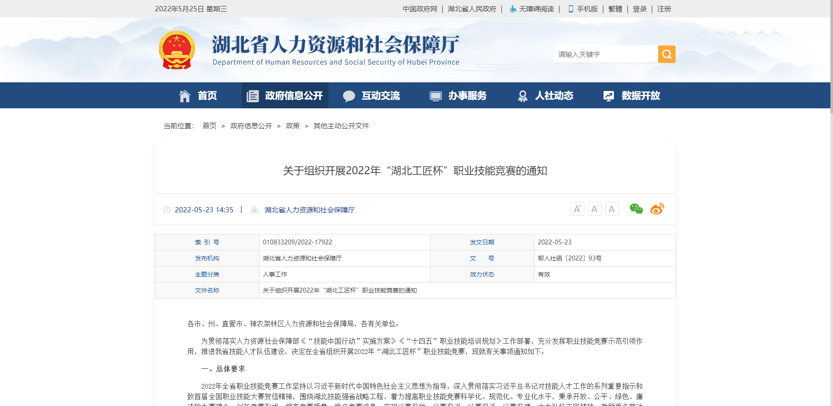The height and width of the screenshot is (406, 833).
Task: Switch to 繁體 traditional Chinese
Action: point(615,9)
